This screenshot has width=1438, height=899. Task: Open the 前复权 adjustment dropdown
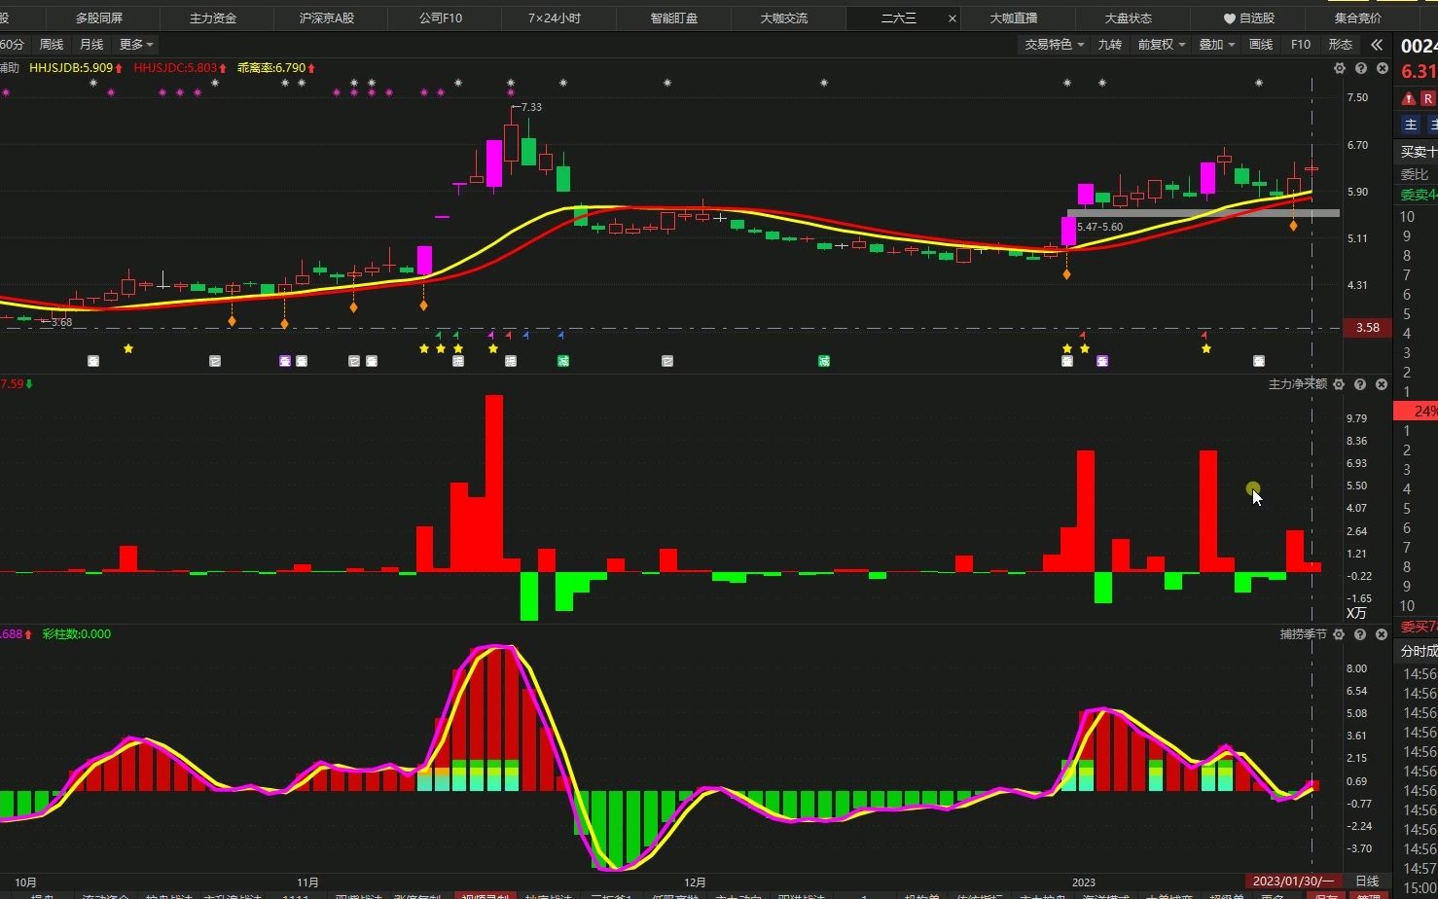1162,45
